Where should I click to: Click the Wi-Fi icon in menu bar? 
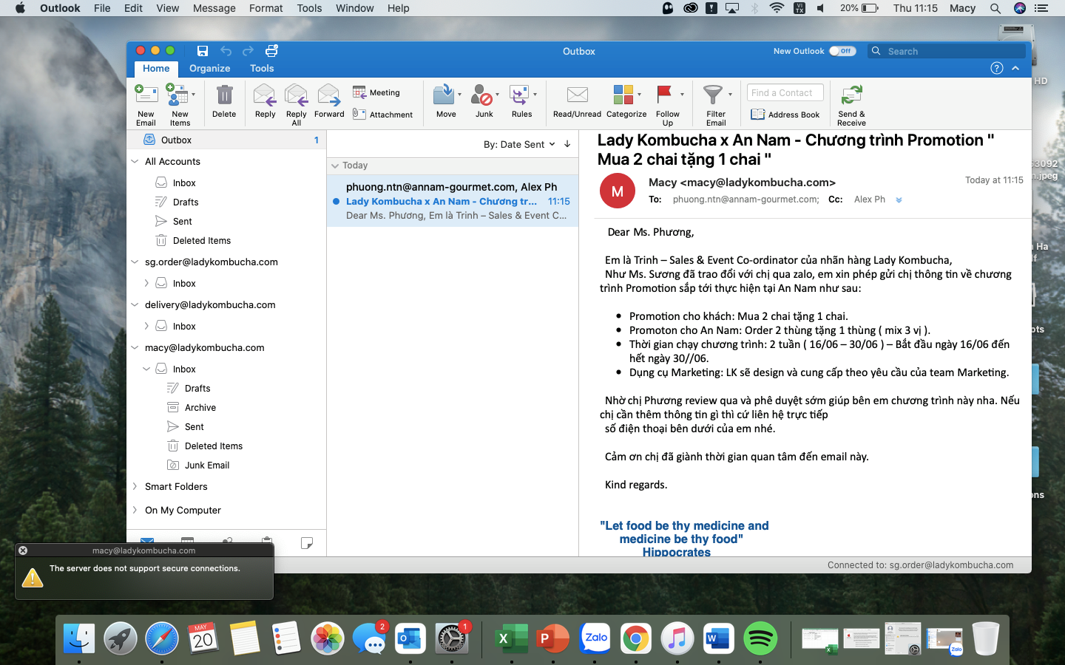pos(777,8)
